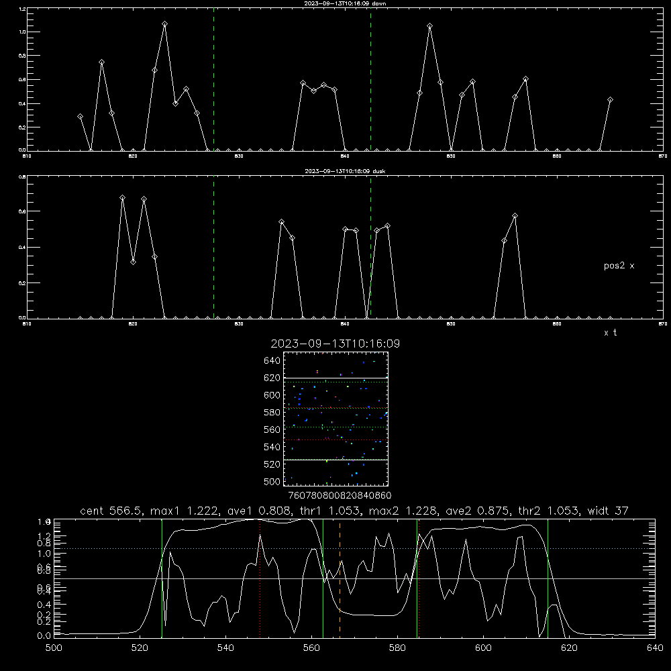
Task: Click the orange dashed center line in bottom plot
Action: 340,578
